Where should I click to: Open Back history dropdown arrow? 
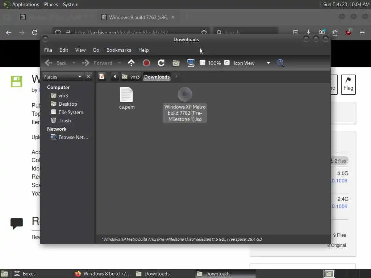tap(74, 63)
